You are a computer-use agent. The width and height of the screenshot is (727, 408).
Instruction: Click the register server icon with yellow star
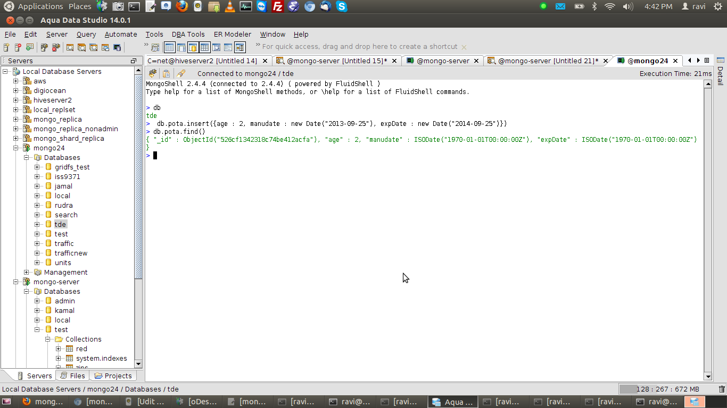tap(6, 47)
